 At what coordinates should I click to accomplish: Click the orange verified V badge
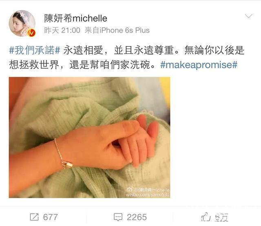click(31, 33)
